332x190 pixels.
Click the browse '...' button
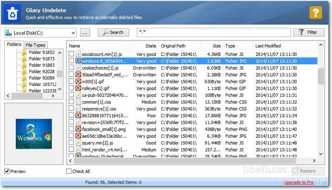pos(85,33)
